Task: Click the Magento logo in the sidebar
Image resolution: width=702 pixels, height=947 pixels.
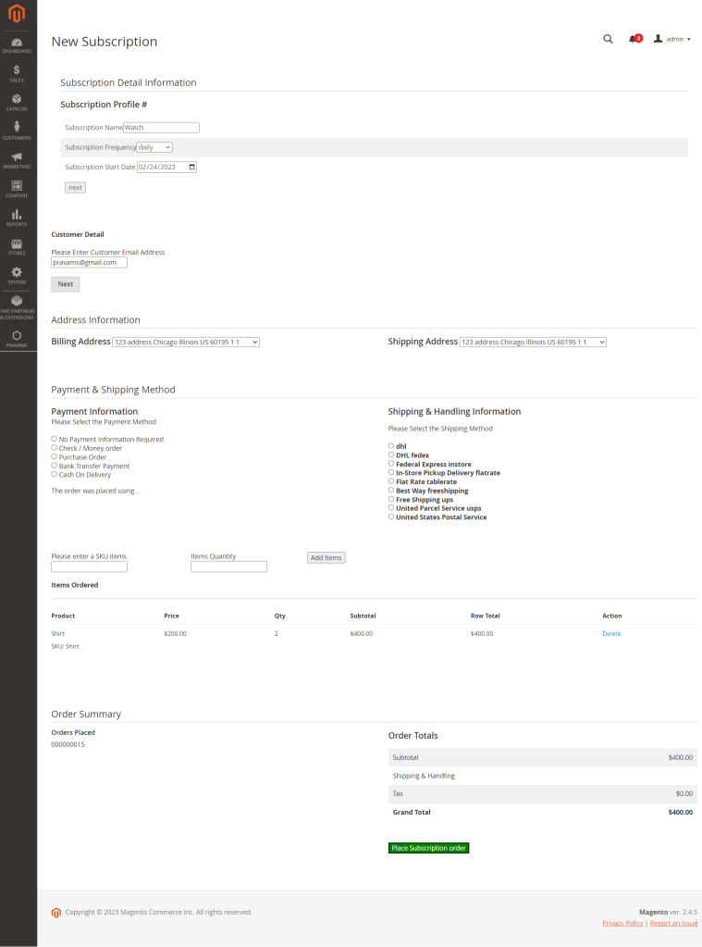Action: pos(18,14)
